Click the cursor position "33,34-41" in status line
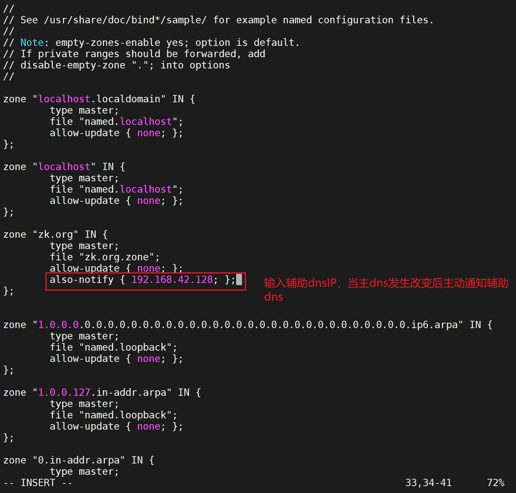Screen dimensions: 516x493 coord(429,483)
